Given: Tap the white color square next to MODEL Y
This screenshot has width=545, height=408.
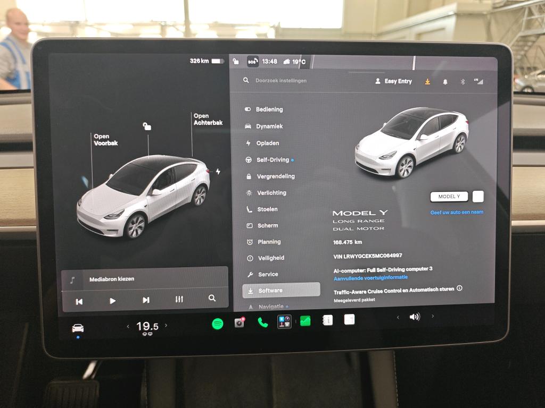Looking at the screenshot, I should [x=478, y=197].
